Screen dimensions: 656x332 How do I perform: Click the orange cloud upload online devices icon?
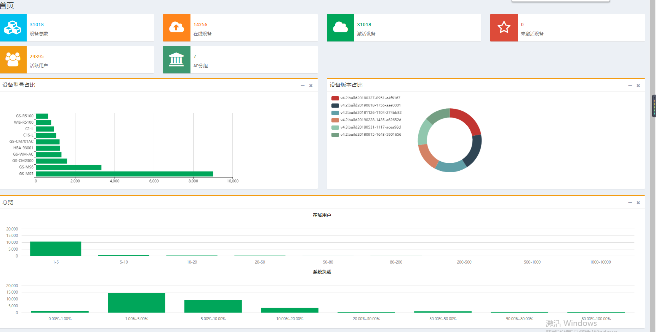[176, 28]
